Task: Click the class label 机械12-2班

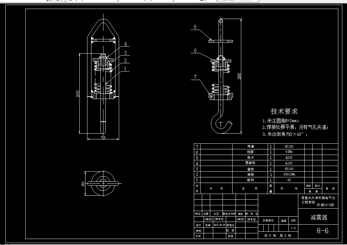Action: point(325,205)
